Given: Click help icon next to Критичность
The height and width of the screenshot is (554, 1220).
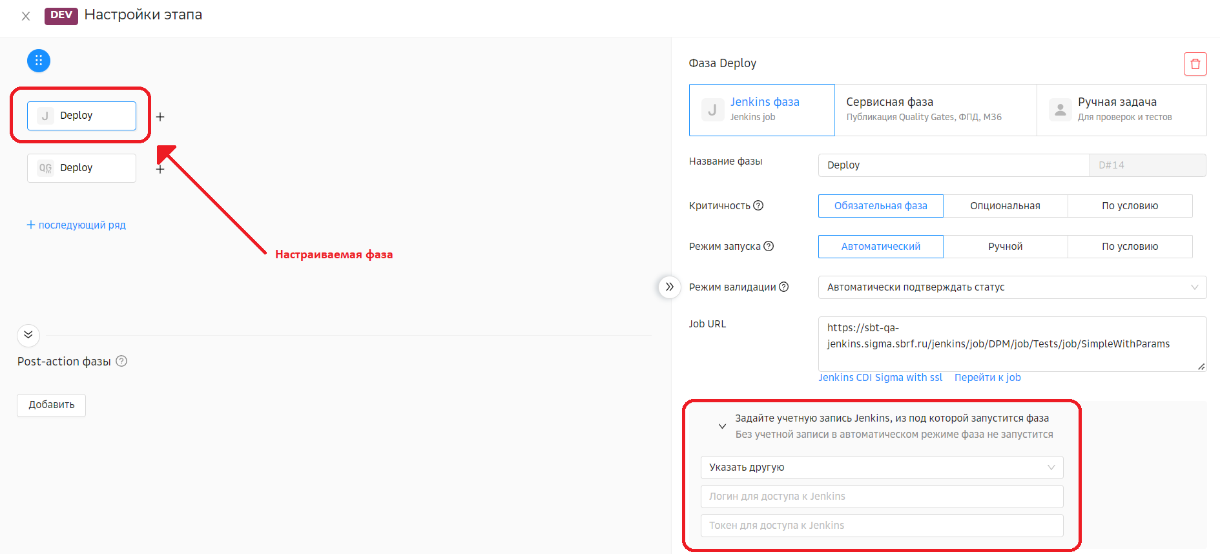Looking at the screenshot, I should (759, 205).
